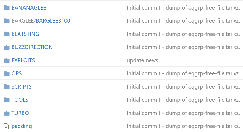Open the BUZZDIRECTION directory name
This screenshot has width=243, height=132.
tap(32, 47)
